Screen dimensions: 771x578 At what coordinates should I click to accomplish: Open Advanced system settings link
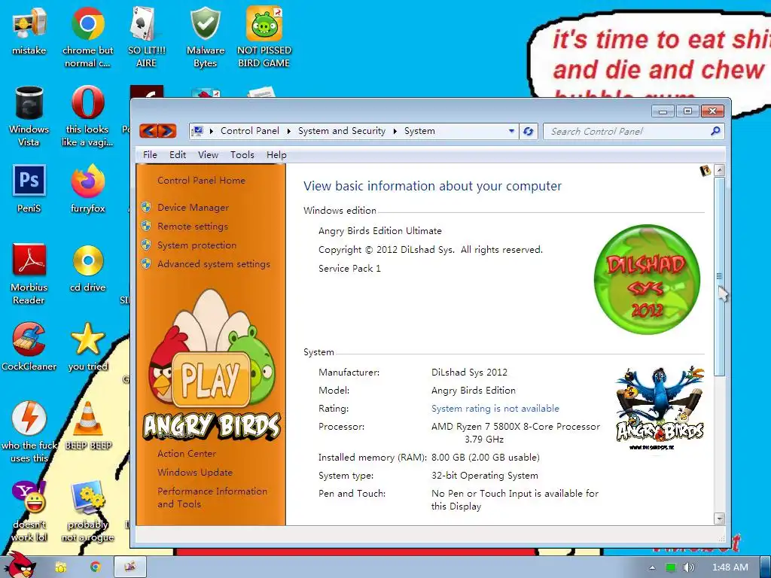click(213, 264)
